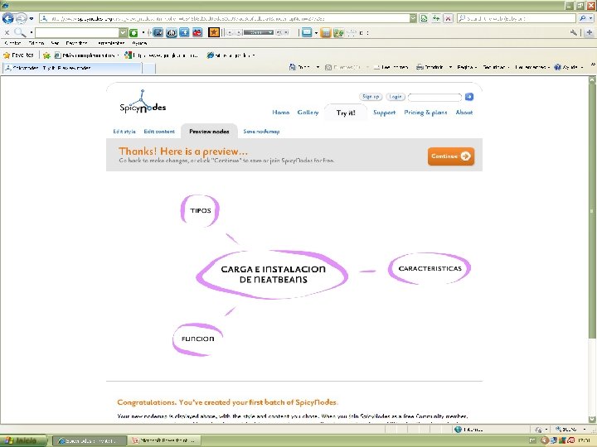Click the add to favorites bar icon
The image size is (597, 447).
[46, 55]
